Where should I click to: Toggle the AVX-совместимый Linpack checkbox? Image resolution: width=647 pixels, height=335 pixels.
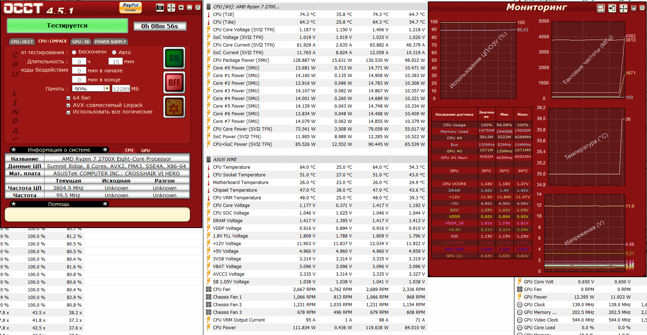pyautogui.click(x=69, y=105)
